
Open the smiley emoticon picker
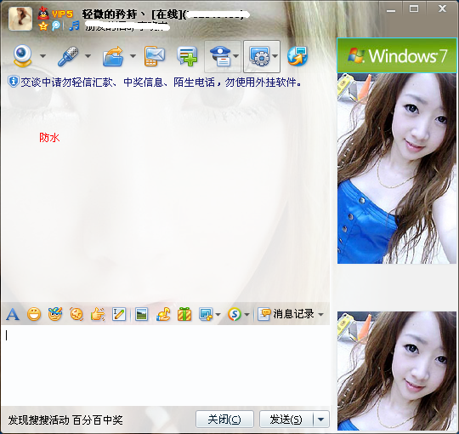point(34,315)
